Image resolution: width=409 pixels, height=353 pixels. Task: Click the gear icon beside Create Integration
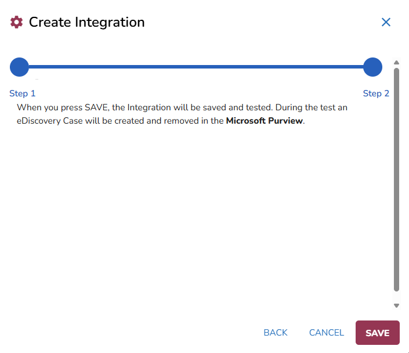point(17,23)
